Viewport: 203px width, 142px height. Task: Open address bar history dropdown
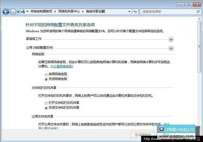click(x=129, y=11)
